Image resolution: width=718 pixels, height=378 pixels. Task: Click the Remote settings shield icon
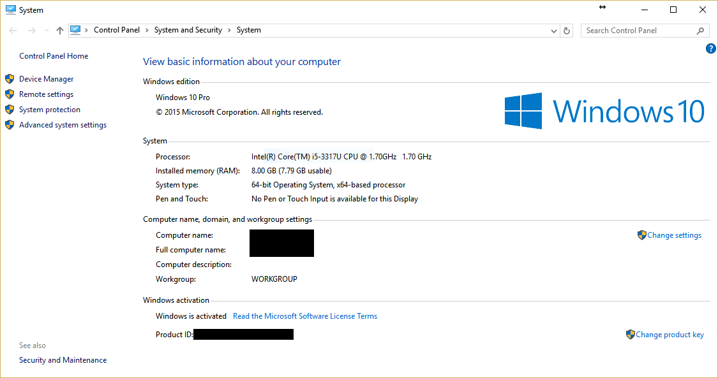click(10, 94)
